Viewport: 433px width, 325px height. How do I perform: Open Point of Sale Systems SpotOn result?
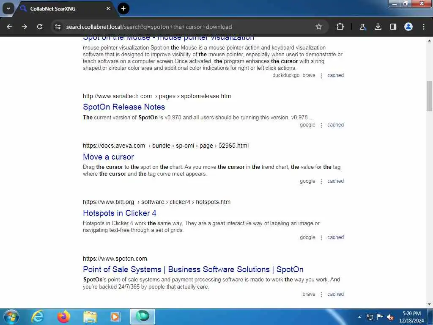click(193, 270)
